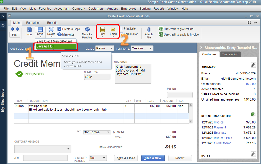This screenshot has height=164, width=261.
Task: Click the Find button
Action: tap(15, 34)
